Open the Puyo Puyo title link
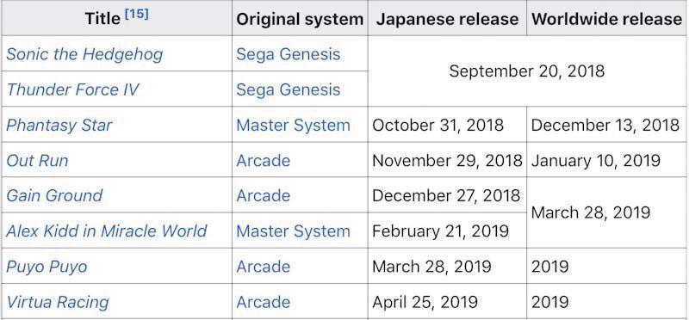 point(47,267)
